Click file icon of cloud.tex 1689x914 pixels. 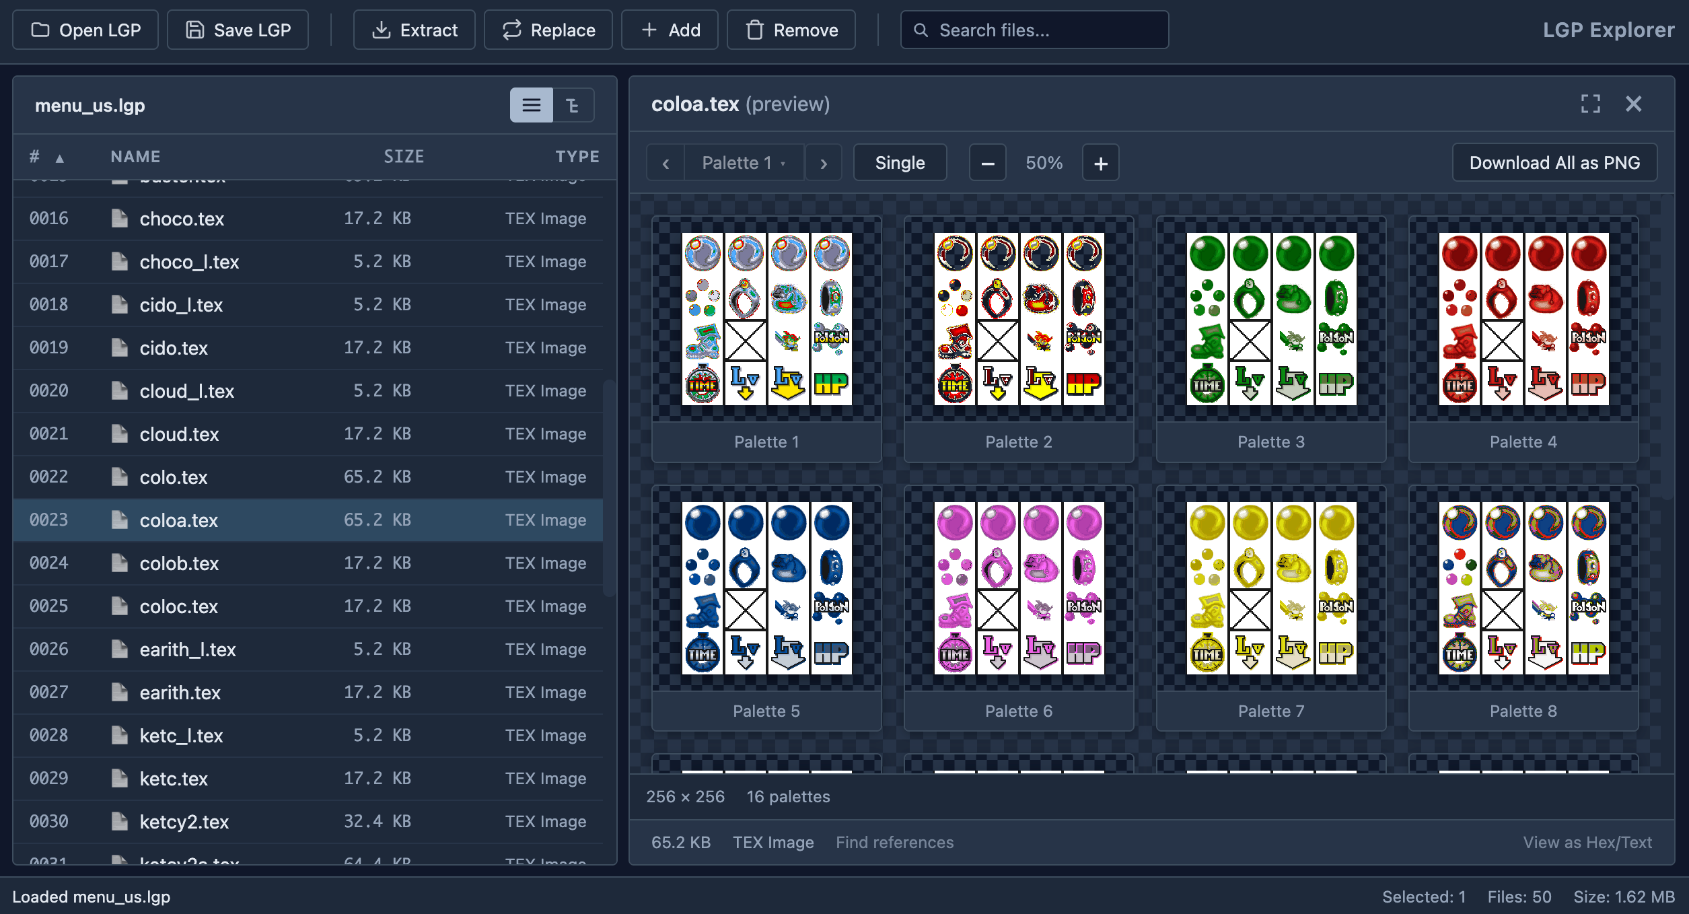120,433
